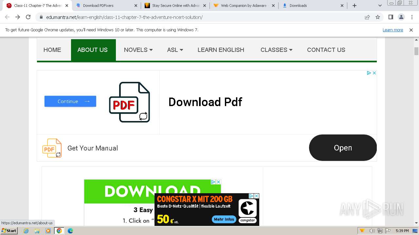This screenshot has width=419, height=235.
Task: Open AdChoices icon on Congstar ad
Action: [251, 196]
